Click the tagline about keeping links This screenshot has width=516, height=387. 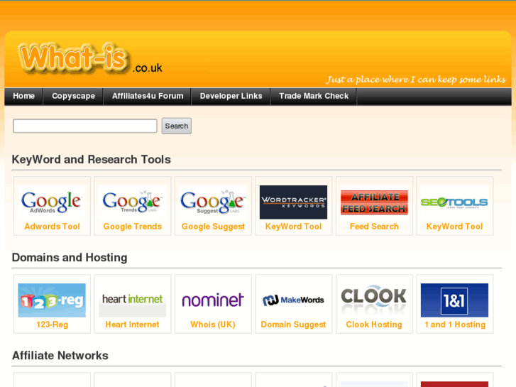pos(416,80)
